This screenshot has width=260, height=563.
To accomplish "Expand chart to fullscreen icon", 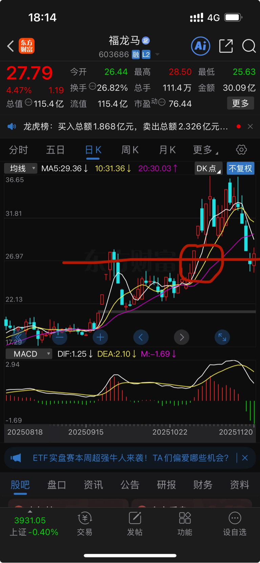I will (222, 337).
